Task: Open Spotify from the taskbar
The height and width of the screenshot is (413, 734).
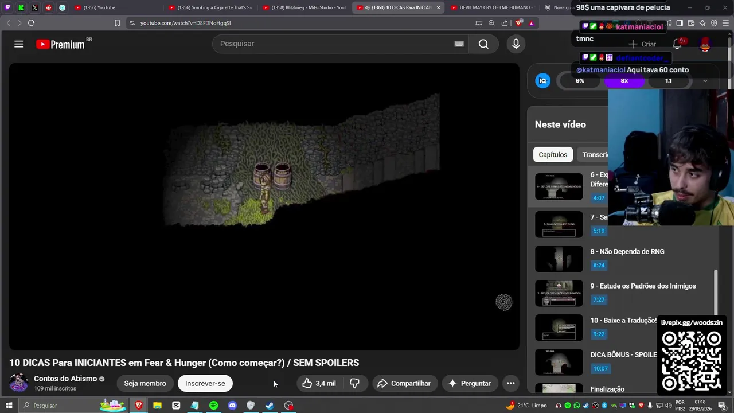Action: 213,406
